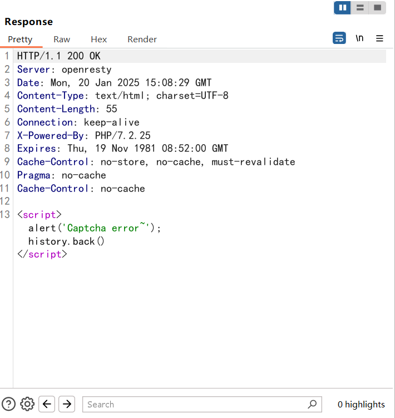The height and width of the screenshot is (418, 395).
Task: Open search settings gear icon
Action: pos(27,404)
